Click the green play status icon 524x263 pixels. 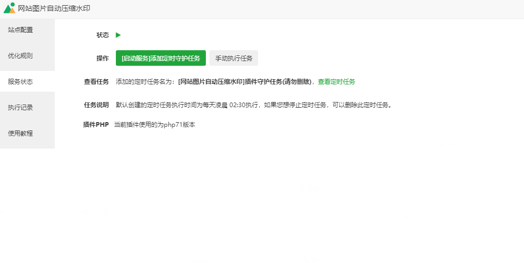coord(118,35)
